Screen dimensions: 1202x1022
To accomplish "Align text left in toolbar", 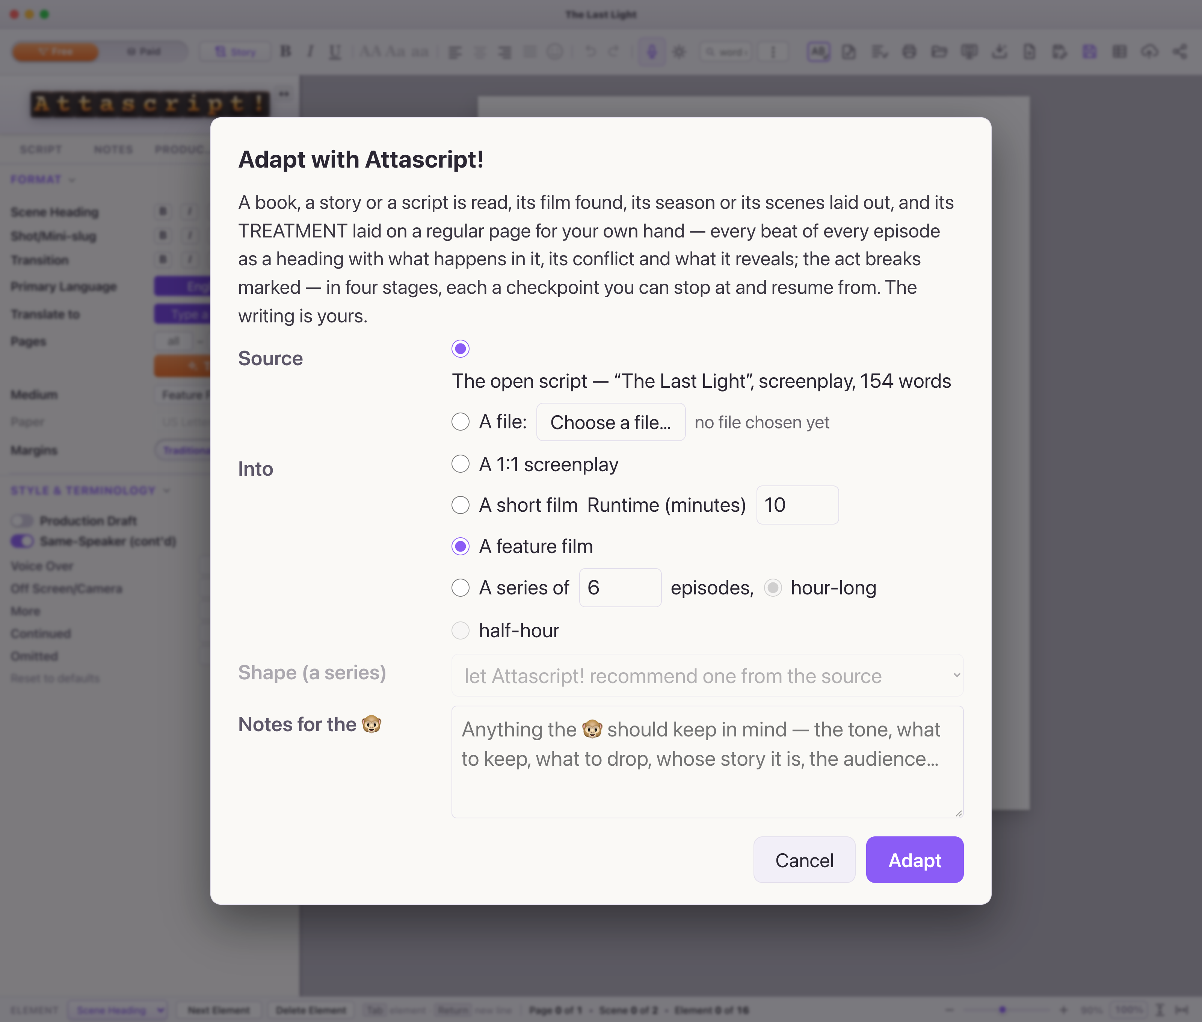I will tap(455, 52).
